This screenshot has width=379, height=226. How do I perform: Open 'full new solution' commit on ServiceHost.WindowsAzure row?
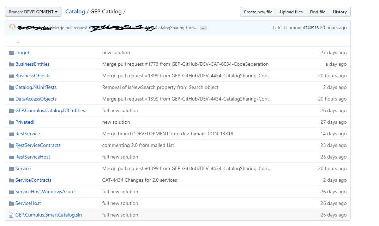(120, 192)
